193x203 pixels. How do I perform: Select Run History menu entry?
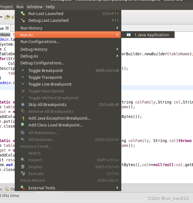[68, 28]
